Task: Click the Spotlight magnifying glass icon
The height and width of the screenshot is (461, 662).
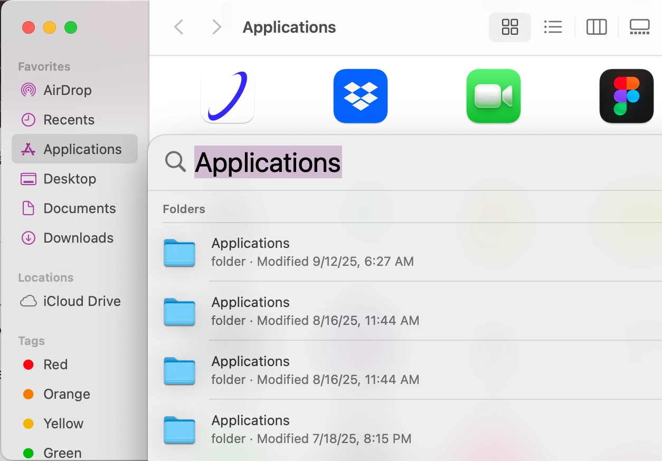Action: point(175,161)
